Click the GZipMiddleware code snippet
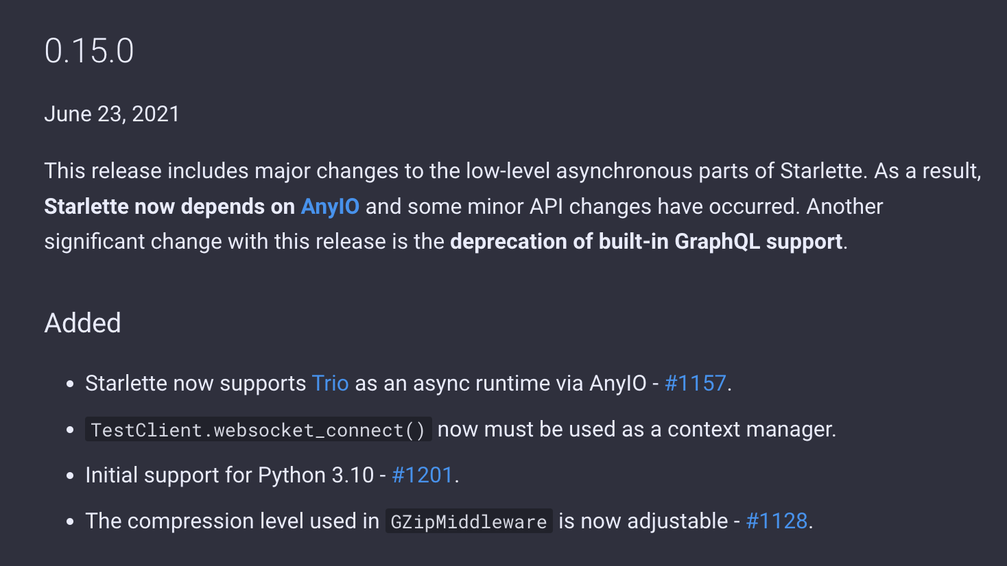Image resolution: width=1007 pixels, height=566 pixels. [x=469, y=522]
